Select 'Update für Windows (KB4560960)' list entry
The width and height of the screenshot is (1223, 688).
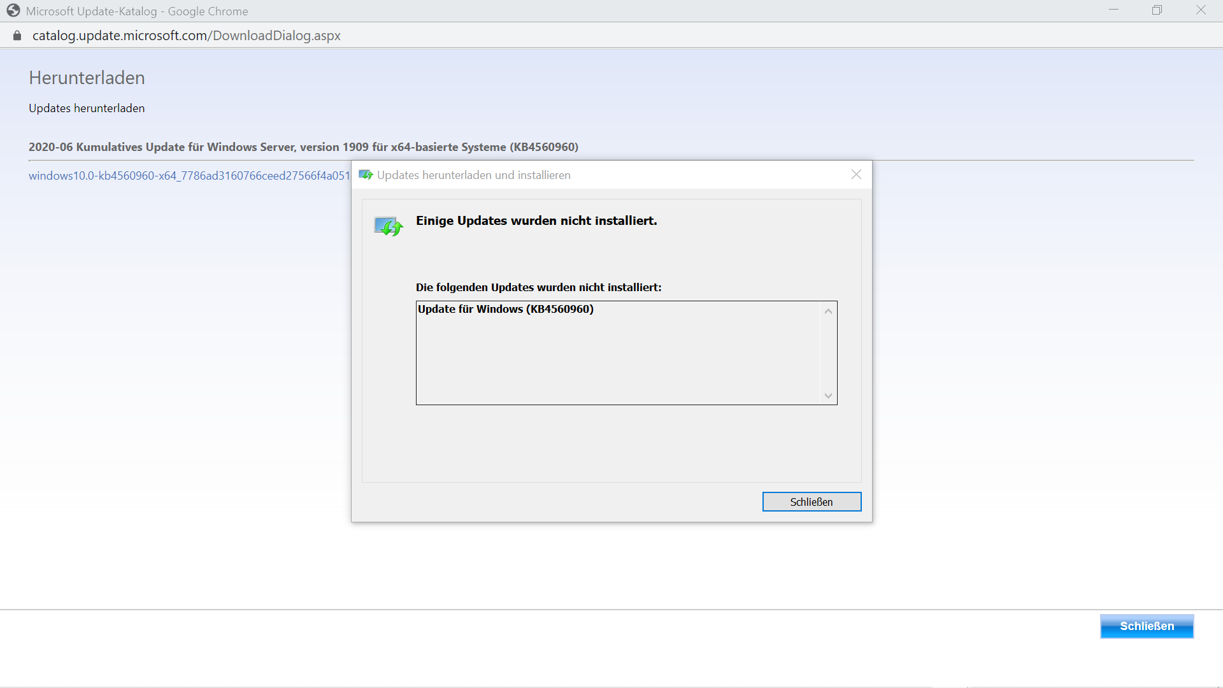click(506, 309)
